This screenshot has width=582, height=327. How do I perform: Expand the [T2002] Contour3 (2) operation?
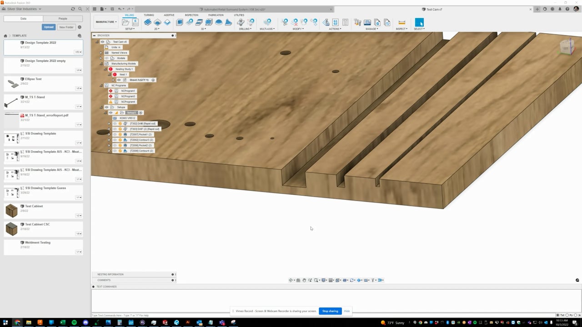(109, 140)
